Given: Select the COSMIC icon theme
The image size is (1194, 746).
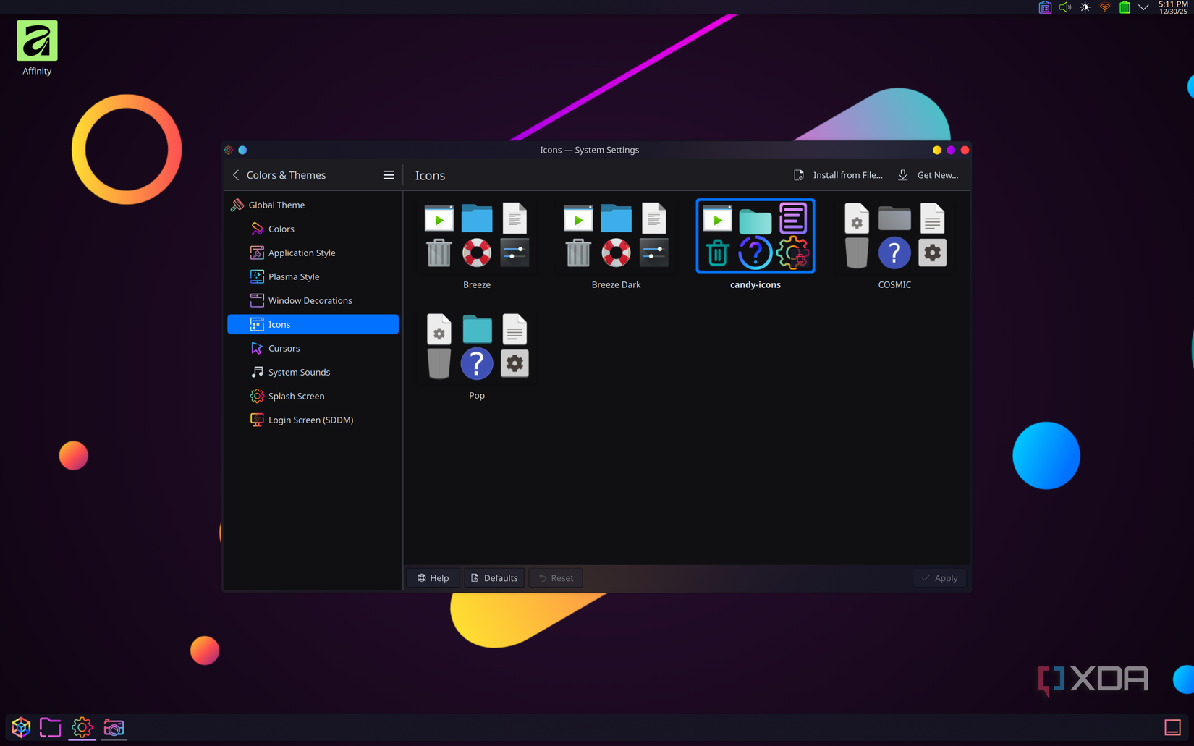Looking at the screenshot, I should [894, 235].
